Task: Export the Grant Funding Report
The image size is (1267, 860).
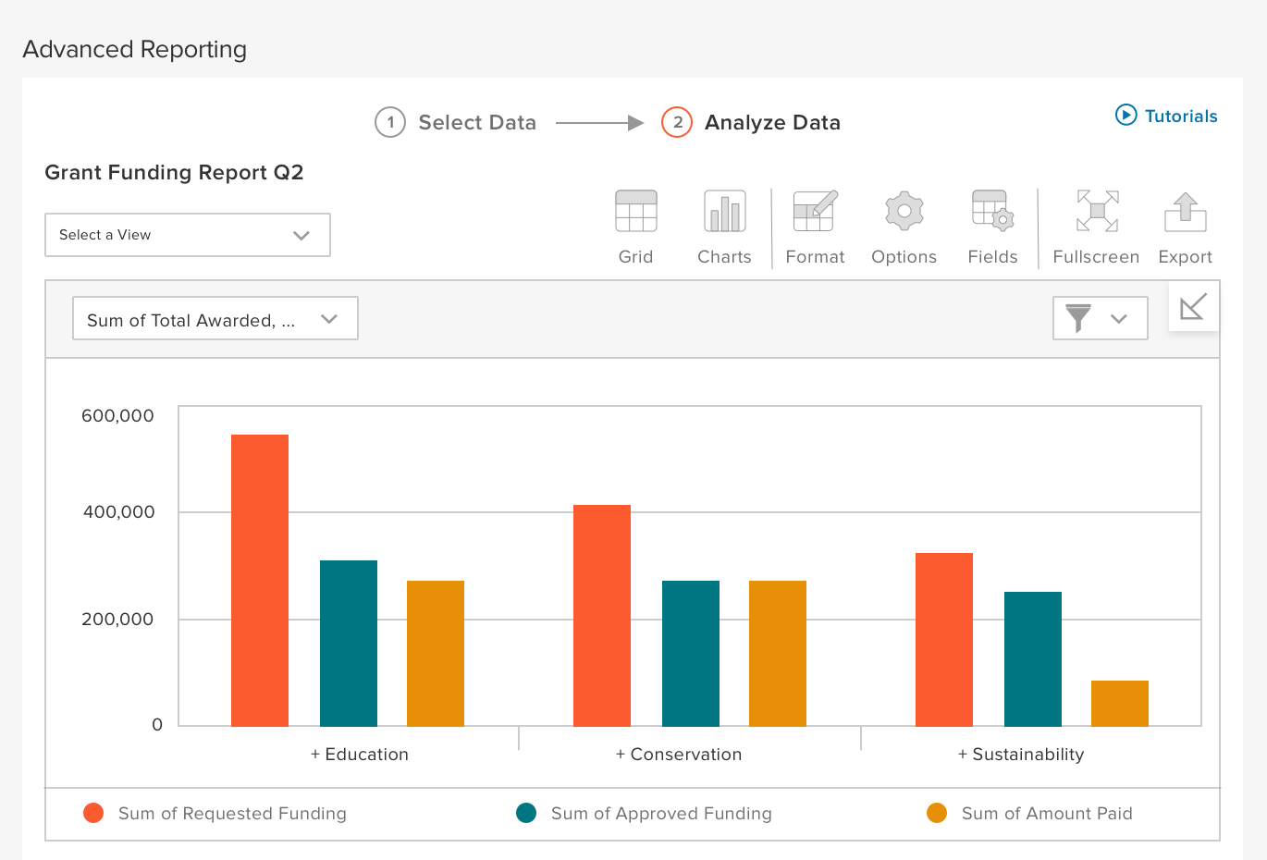Action: click(x=1185, y=222)
